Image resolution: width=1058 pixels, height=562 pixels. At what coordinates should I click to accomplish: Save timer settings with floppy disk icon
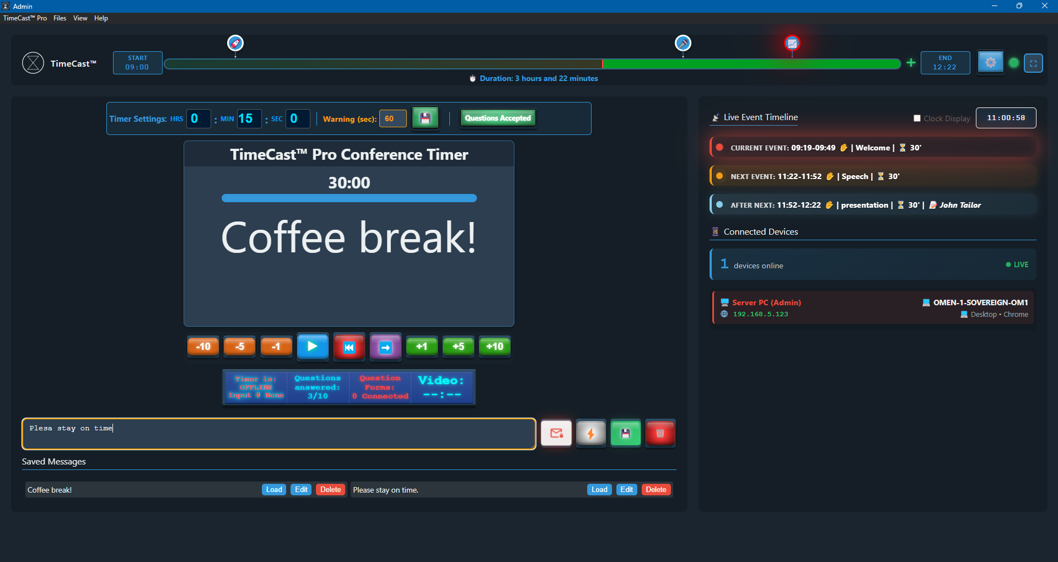coord(425,118)
